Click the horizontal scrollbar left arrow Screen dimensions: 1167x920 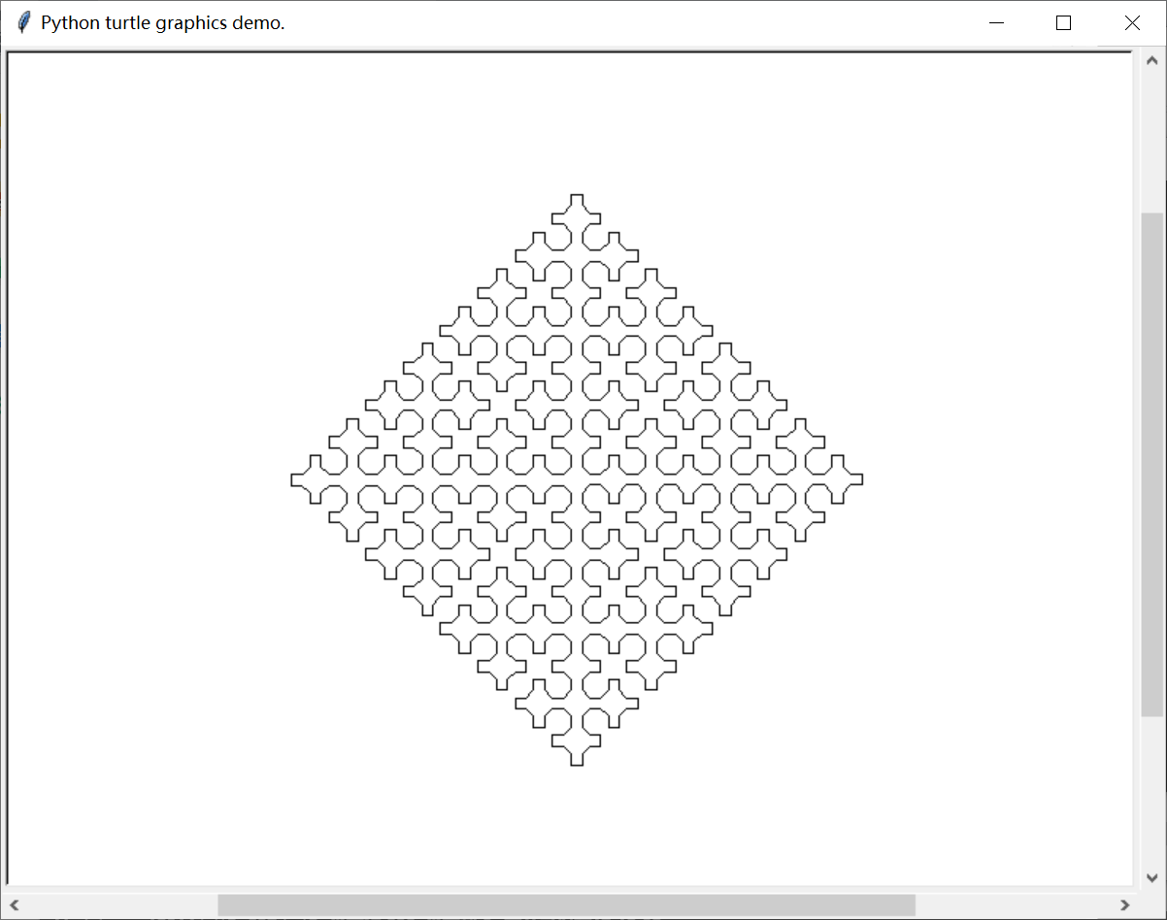pyautogui.click(x=15, y=905)
